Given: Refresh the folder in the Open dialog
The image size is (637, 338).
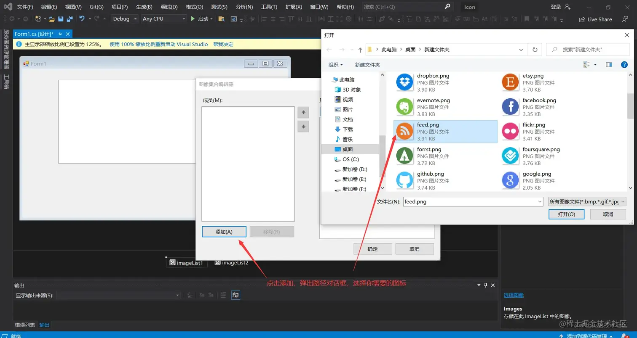Looking at the screenshot, I should click(535, 50).
